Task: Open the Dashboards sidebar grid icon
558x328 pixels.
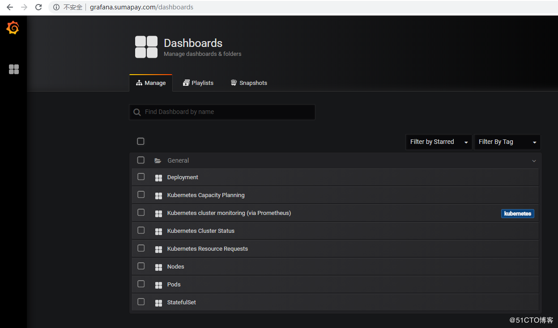Action: tap(14, 69)
